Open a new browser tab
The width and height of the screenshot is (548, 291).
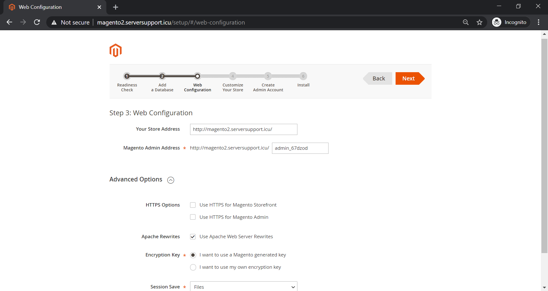pyautogui.click(x=116, y=7)
